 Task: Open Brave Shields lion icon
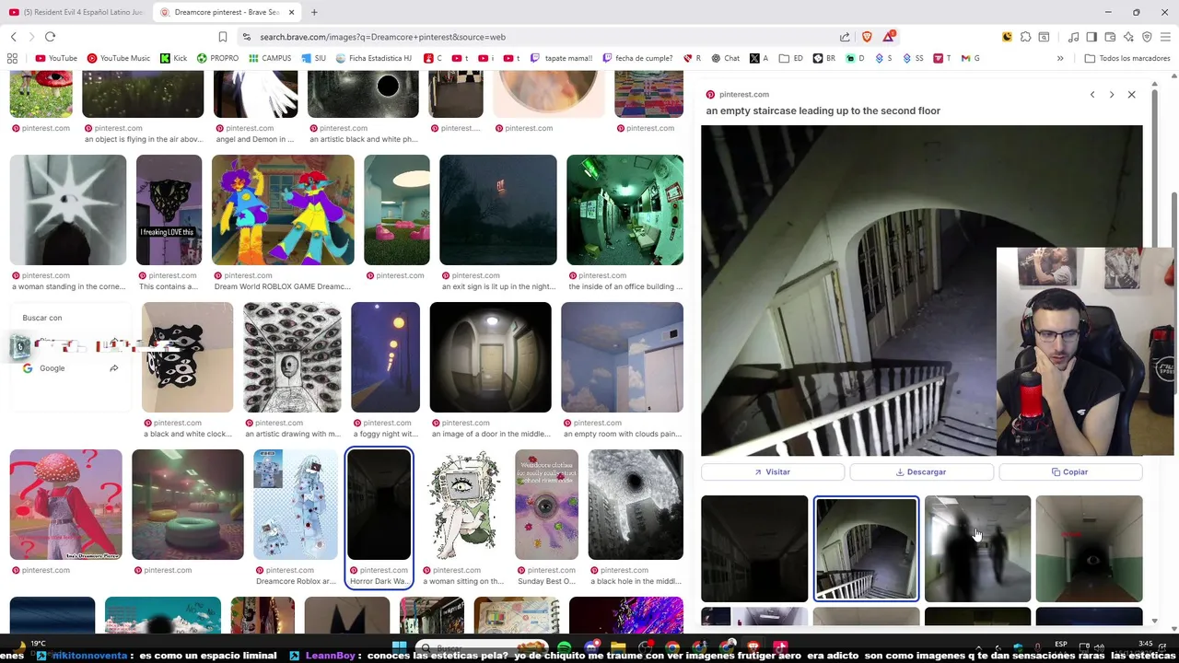[x=867, y=37]
